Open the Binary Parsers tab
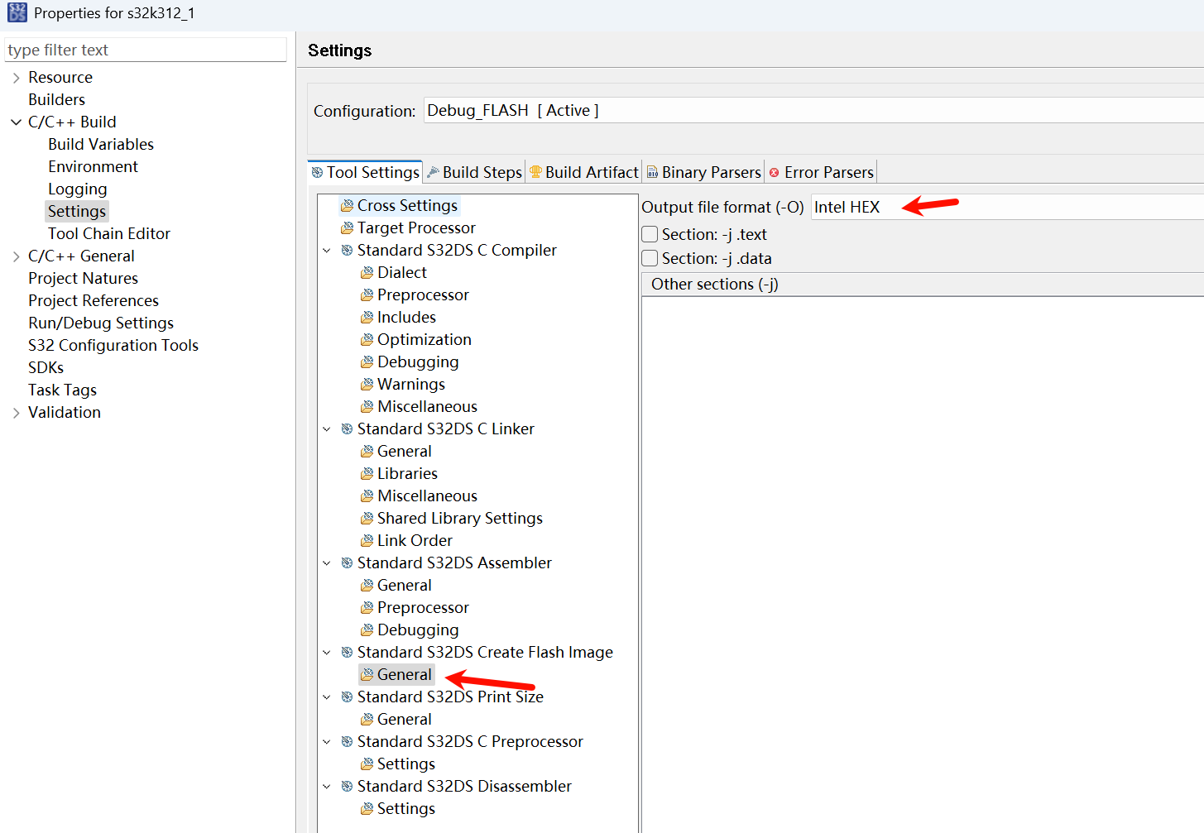The width and height of the screenshot is (1204, 833). point(704,172)
